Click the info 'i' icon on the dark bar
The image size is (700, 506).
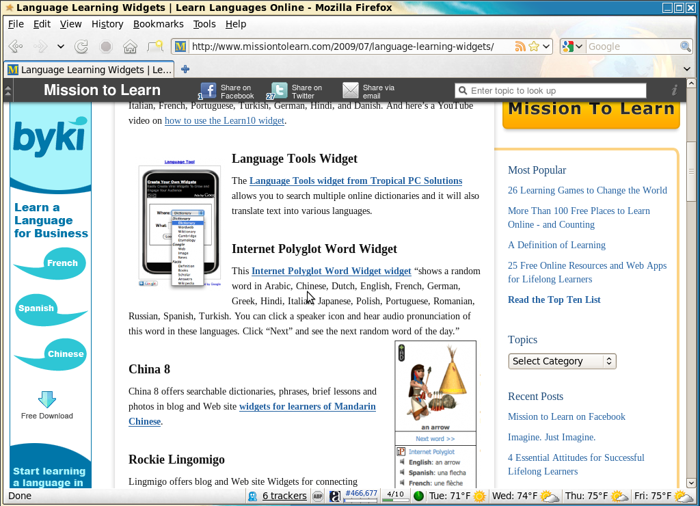tap(675, 90)
